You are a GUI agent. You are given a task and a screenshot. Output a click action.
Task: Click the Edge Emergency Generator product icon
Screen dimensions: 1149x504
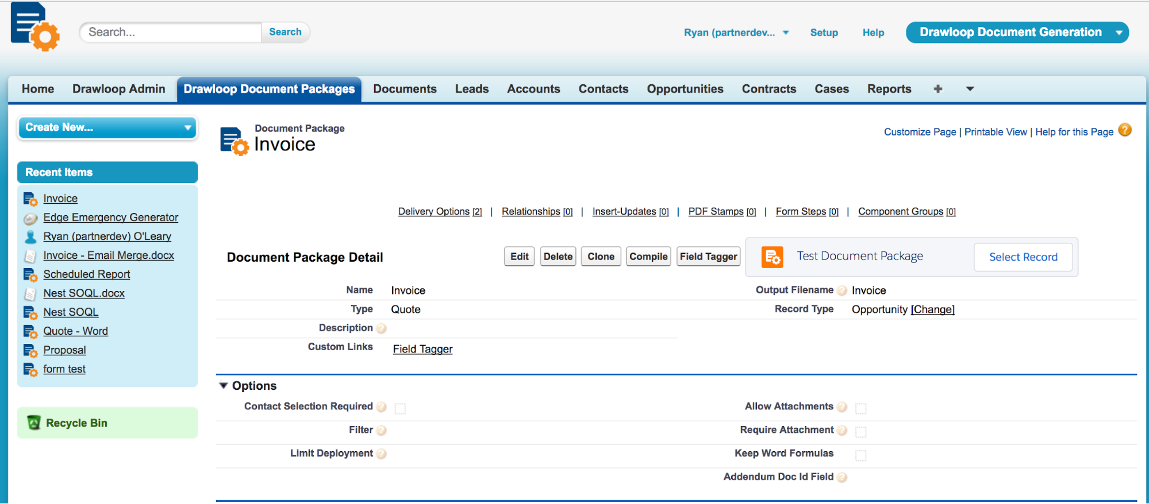pos(30,218)
